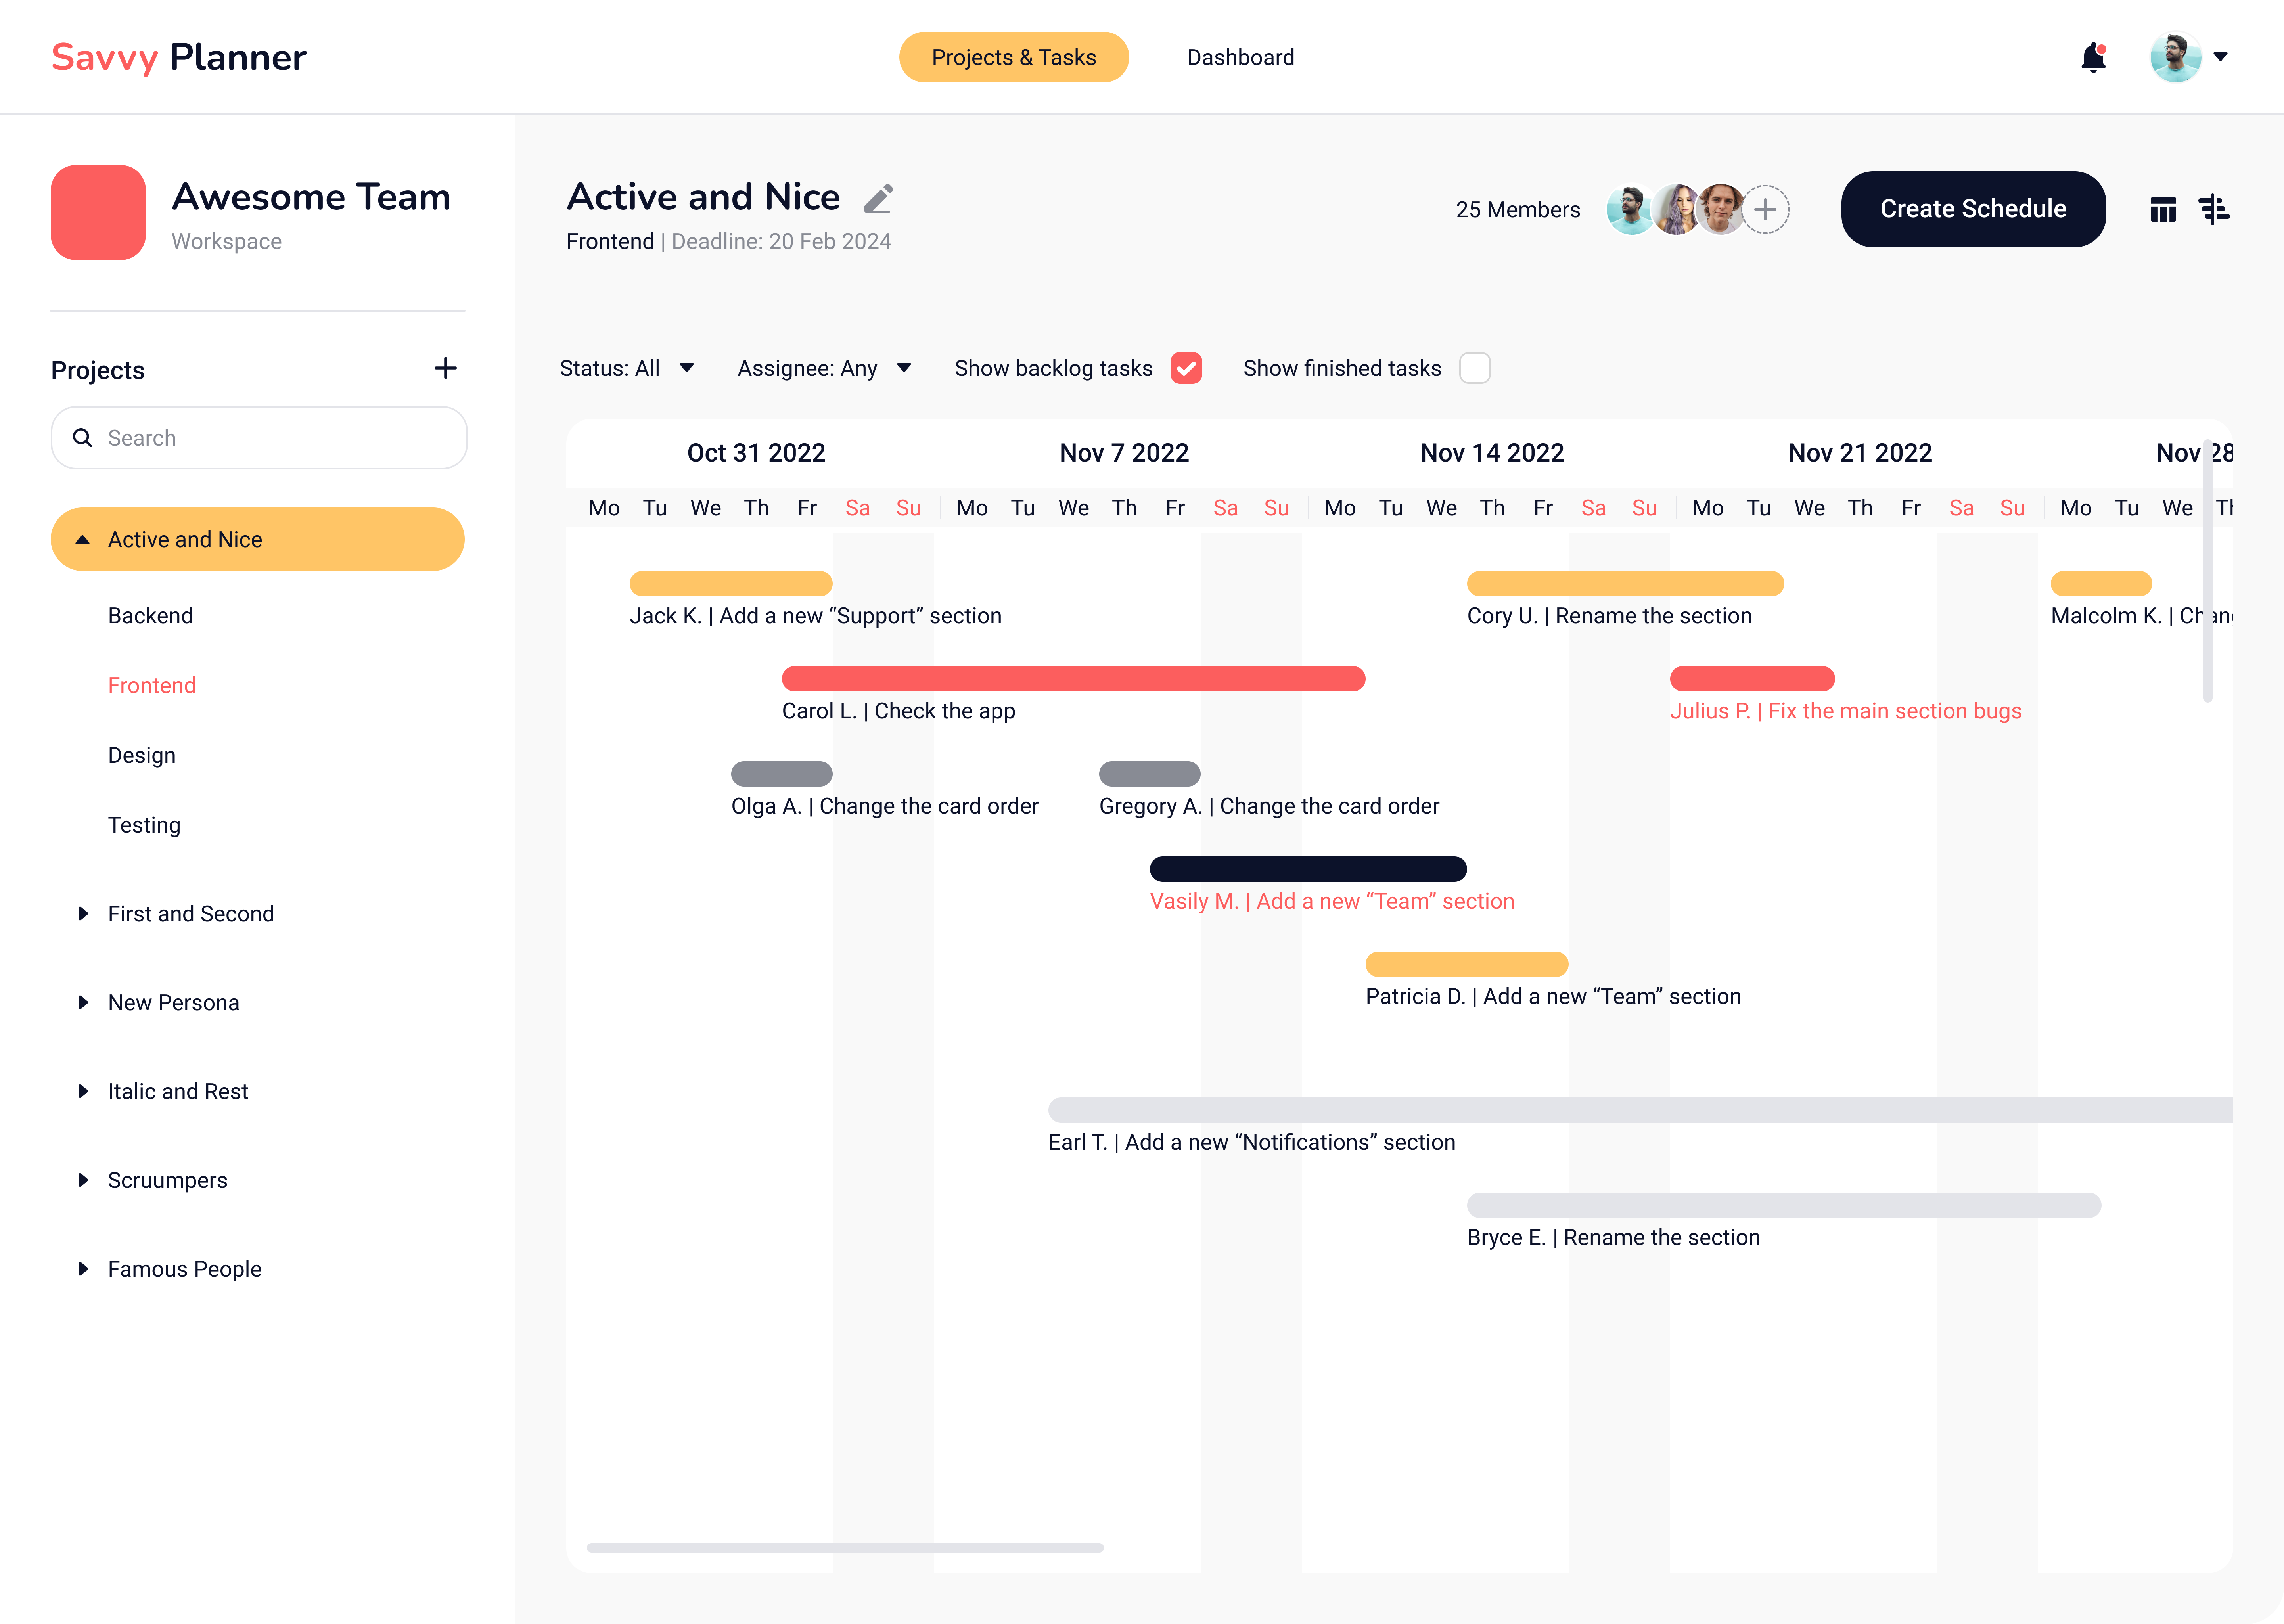The height and width of the screenshot is (1624, 2284).
Task: Open the Status: All dropdown
Action: pyautogui.click(x=627, y=368)
